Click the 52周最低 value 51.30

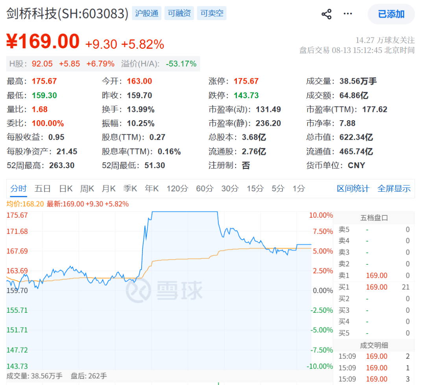[x=155, y=165]
